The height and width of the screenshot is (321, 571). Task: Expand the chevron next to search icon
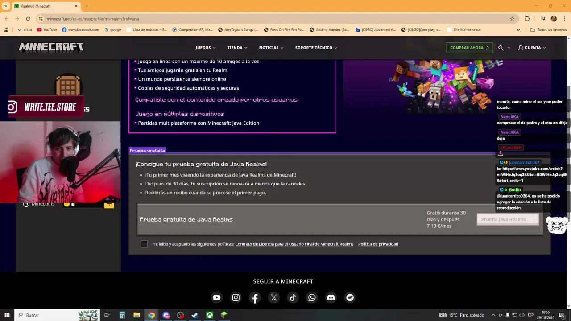coord(509,48)
